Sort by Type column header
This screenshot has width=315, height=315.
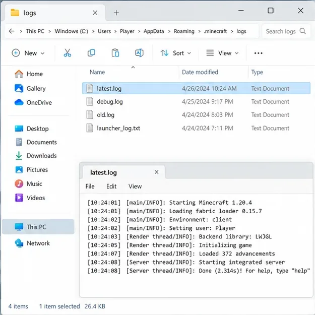pos(257,72)
